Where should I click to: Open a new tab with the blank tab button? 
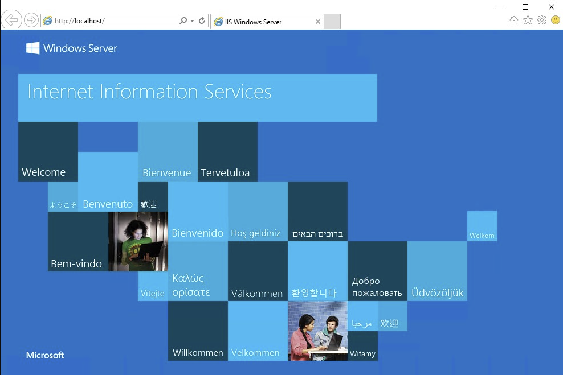coord(332,22)
